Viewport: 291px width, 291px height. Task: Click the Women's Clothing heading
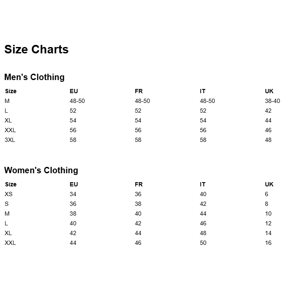coord(41,170)
